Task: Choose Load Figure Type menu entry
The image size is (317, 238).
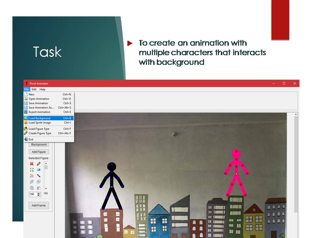Action: click(x=49, y=129)
